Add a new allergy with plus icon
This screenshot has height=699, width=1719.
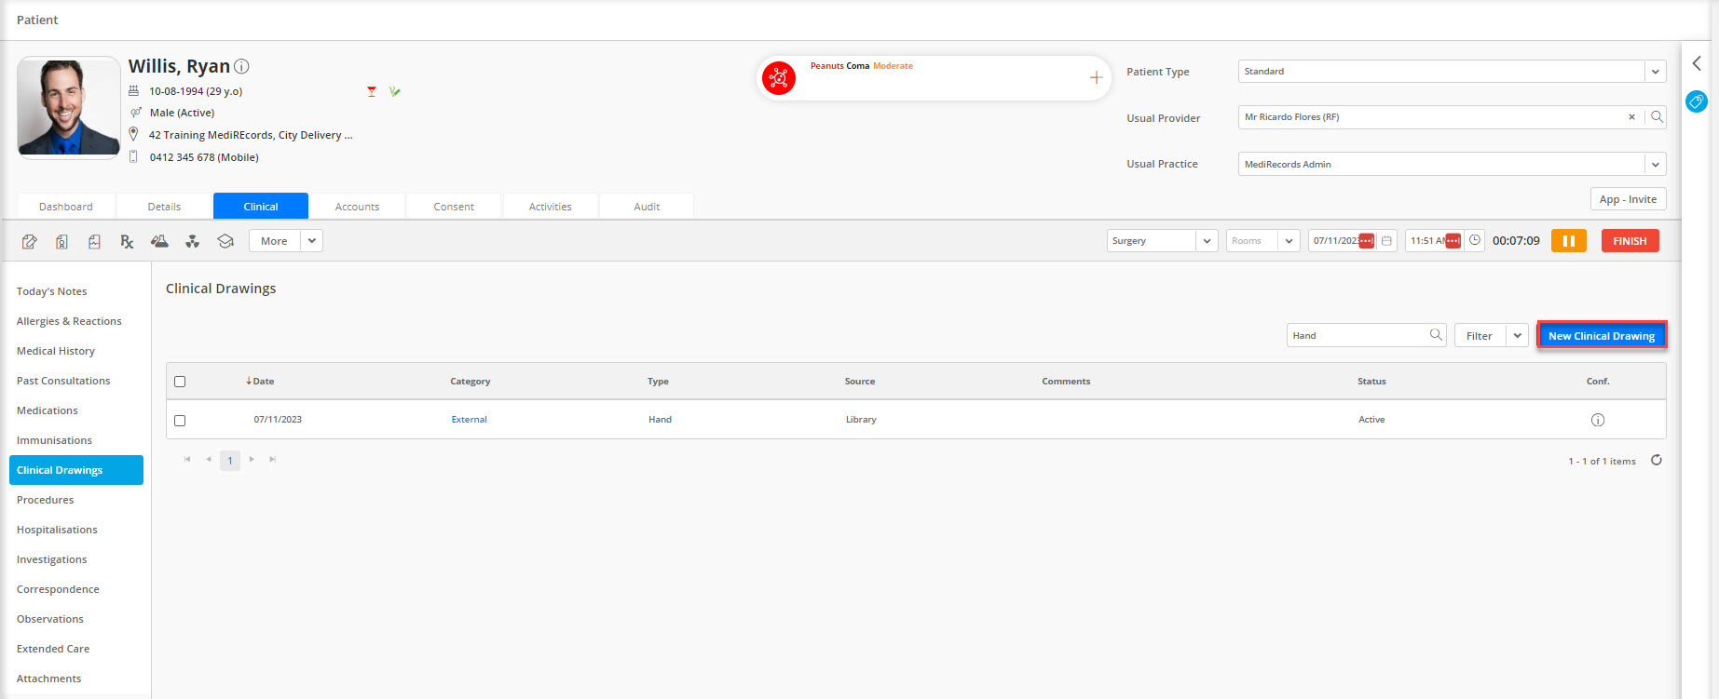click(1097, 78)
